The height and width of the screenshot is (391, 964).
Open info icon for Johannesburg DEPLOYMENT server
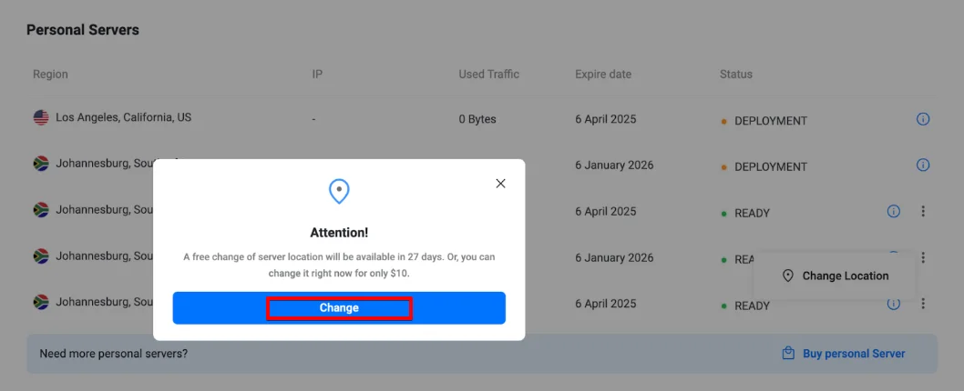point(923,165)
